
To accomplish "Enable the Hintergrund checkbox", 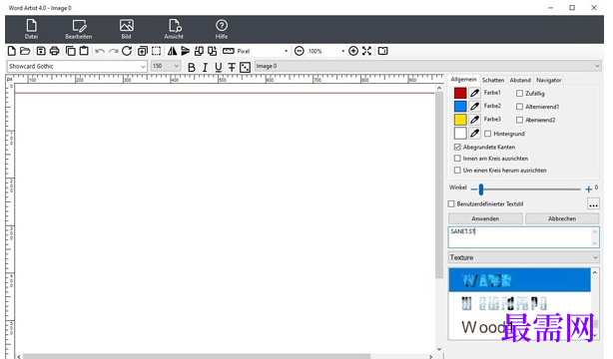I will [488, 134].
